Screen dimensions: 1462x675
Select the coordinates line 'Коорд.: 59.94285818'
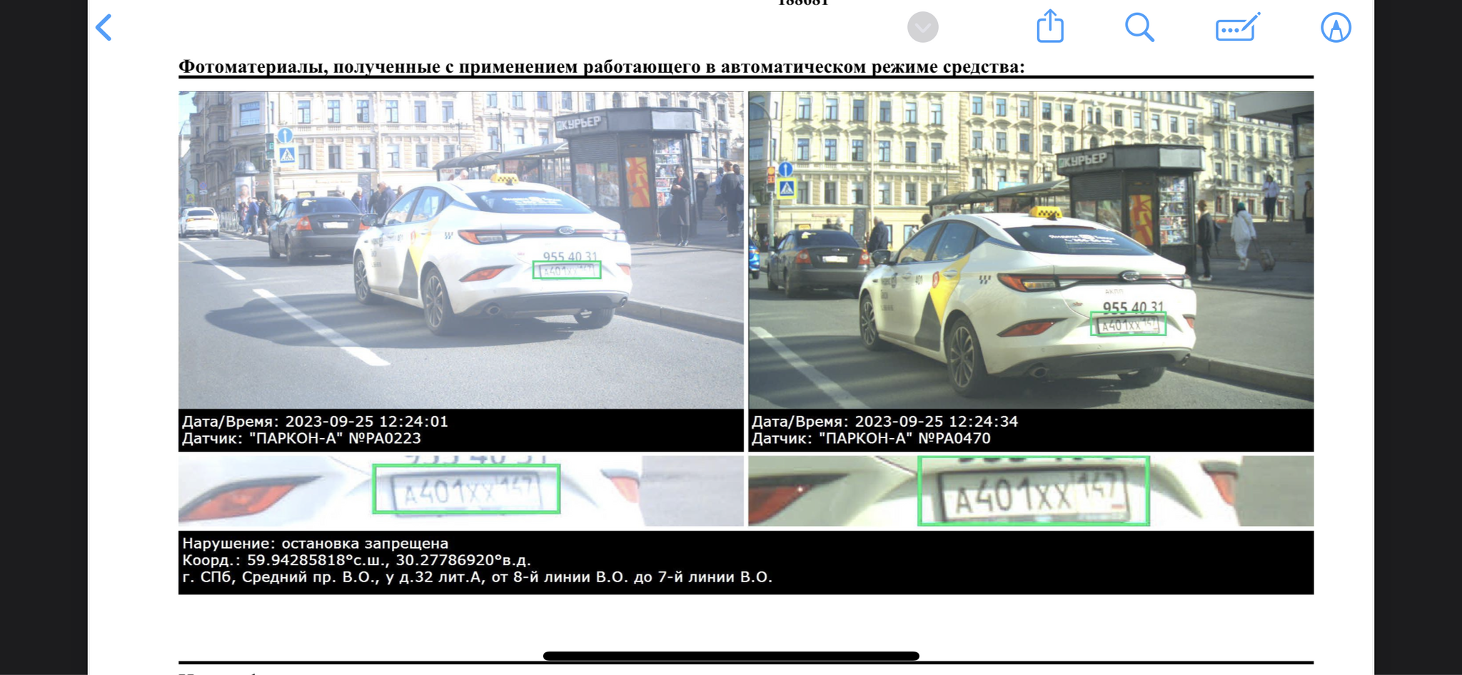point(356,560)
